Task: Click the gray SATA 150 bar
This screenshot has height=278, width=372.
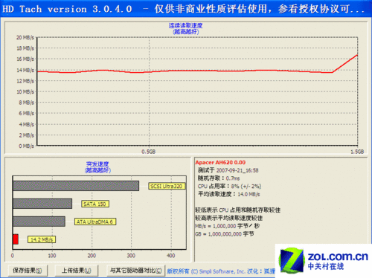Action: click(x=42, y=204)
